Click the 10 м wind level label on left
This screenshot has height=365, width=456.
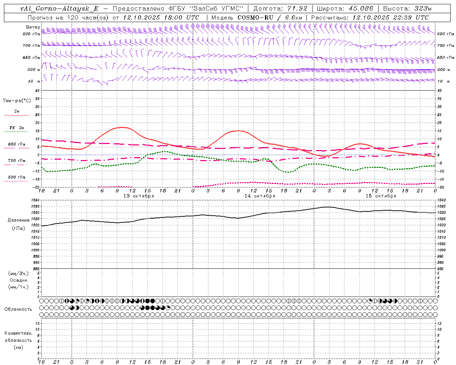[34, 81]
